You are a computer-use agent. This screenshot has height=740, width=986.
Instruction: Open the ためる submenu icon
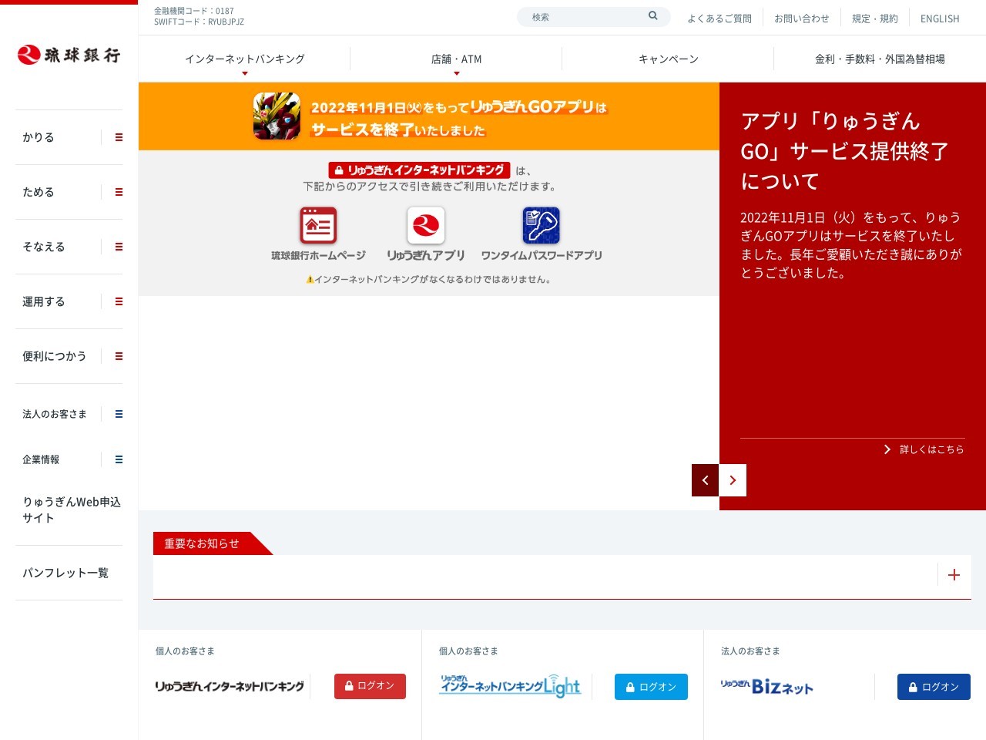pyautogui.click(x=119, y=192)
